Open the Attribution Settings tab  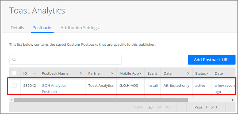(x=80, y=28)
